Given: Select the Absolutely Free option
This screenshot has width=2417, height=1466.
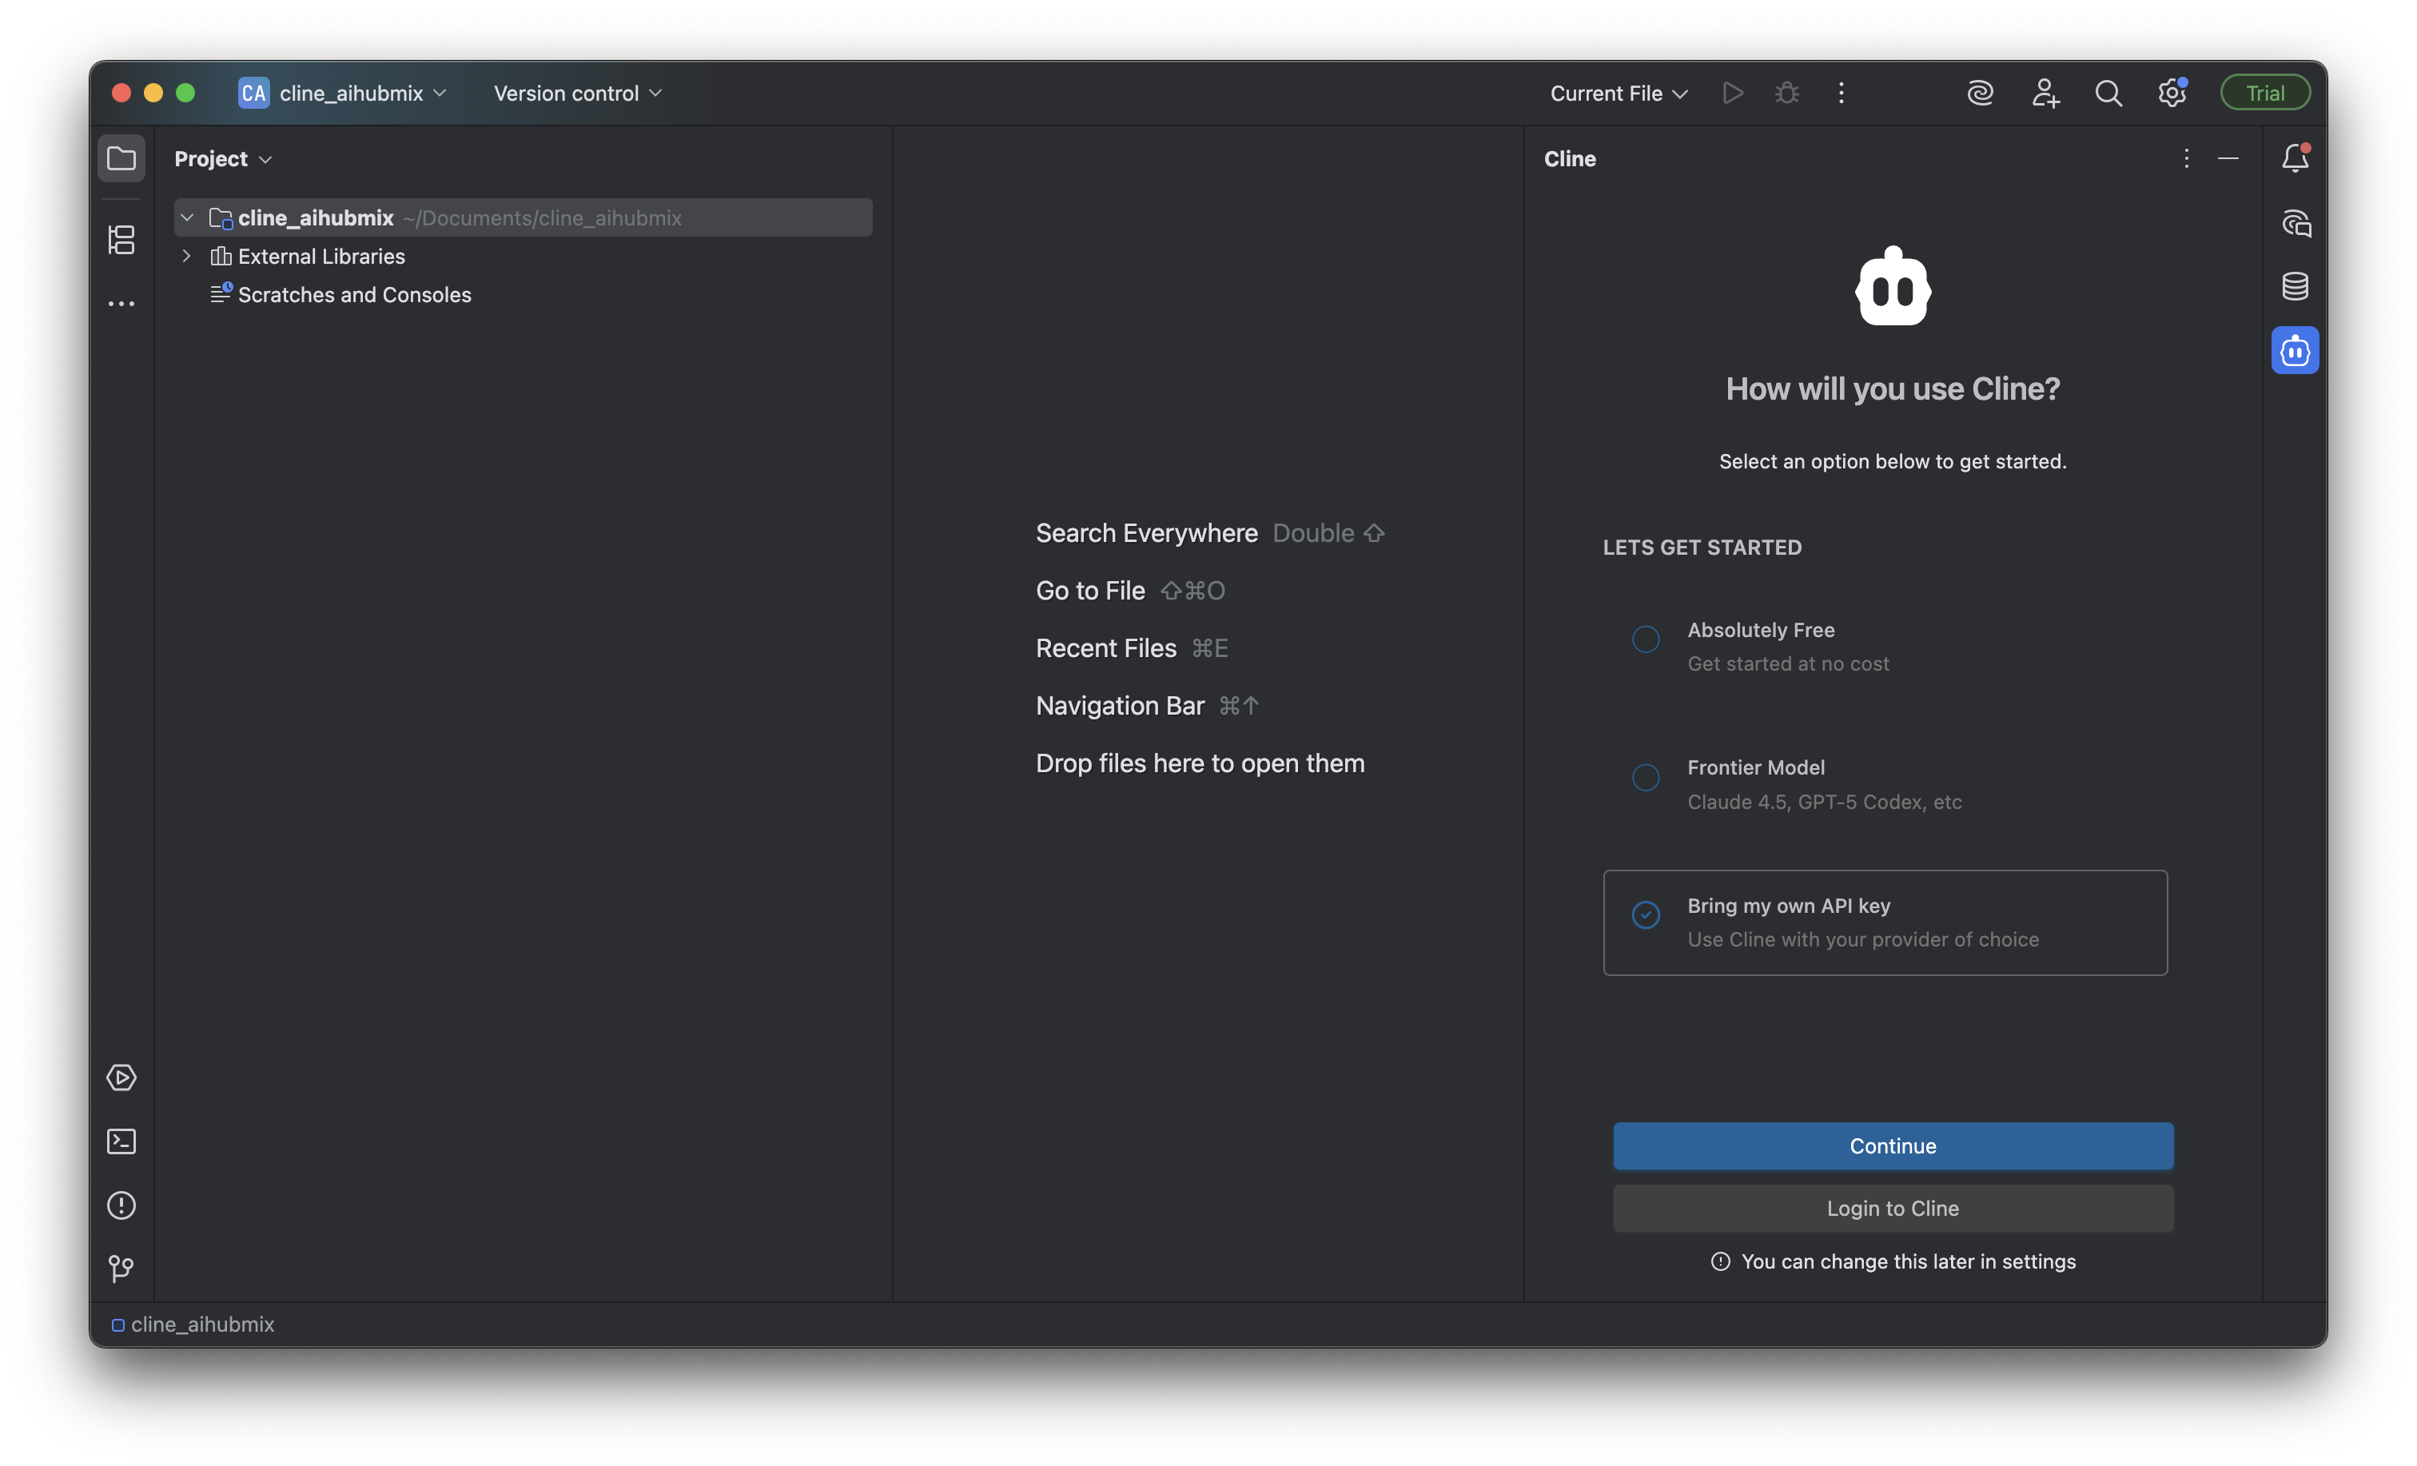Looking at the screenshot, I should point(1645,639).
